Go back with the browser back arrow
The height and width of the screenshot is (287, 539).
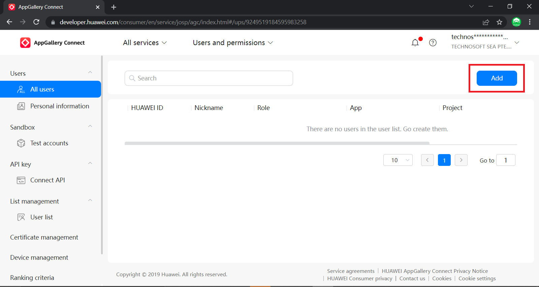[9, 22]
